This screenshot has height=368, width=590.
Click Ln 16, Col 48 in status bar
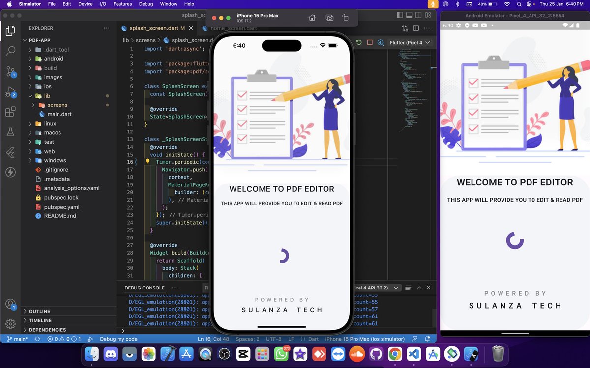pos(213,339)
